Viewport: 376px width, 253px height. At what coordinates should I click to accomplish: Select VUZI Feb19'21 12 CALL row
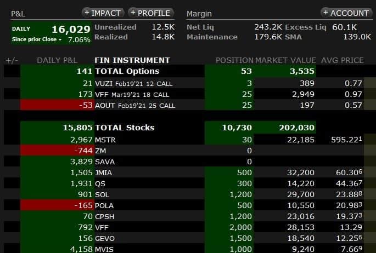pos(190,83)
